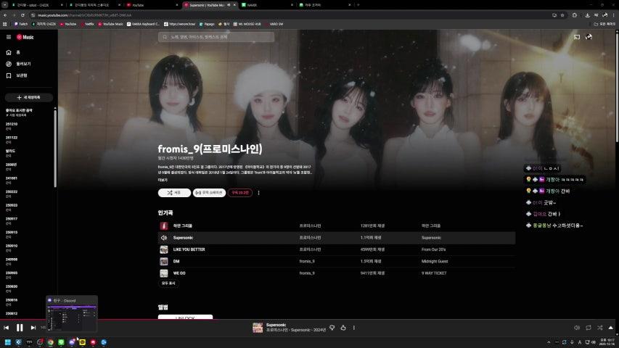This screenshot has height=348, width=619.
Task: Open the Supersonic album art in player bar
Action: coord(258,328)
